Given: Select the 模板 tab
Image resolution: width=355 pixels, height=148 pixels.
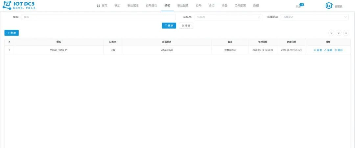Looking at the screenshot, I should (167, 6).
